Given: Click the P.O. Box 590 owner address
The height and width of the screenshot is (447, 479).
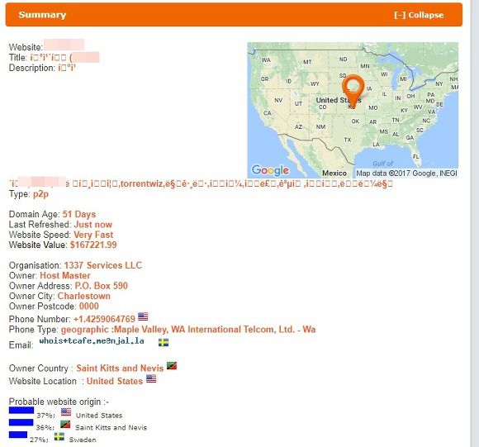Looking at the screenshot, I should click(101, 286).
